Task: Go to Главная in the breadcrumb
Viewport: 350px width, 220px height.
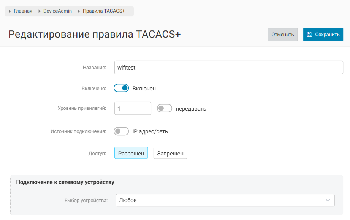Action: 23,11
